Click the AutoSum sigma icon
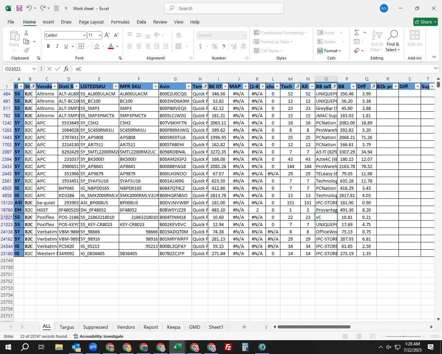This screenshot has width=442, height=354. 357,32
